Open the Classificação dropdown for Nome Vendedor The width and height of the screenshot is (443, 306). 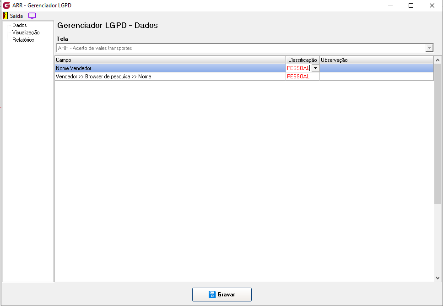tap(316, 68)
